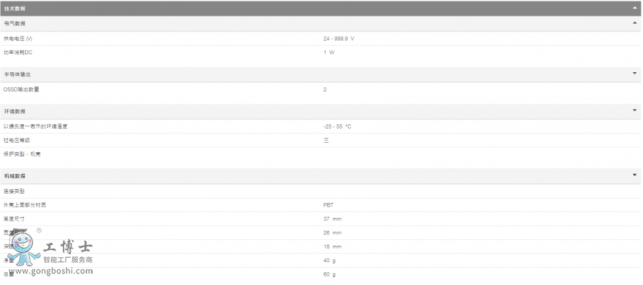Open the 机械数据 section header
Image resolution: width=643 pixels, height=285 pixels.
[321, 176]
